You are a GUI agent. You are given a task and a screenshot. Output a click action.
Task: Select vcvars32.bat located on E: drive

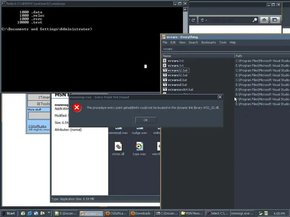click(178, 75)
